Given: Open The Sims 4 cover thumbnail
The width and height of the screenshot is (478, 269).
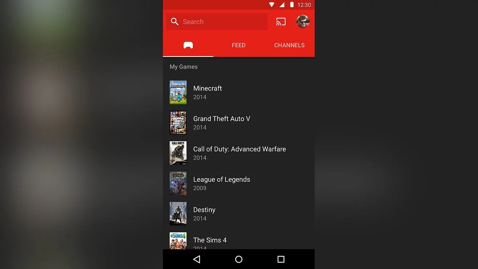Looking at the screenshot, I should coord(178,241).
